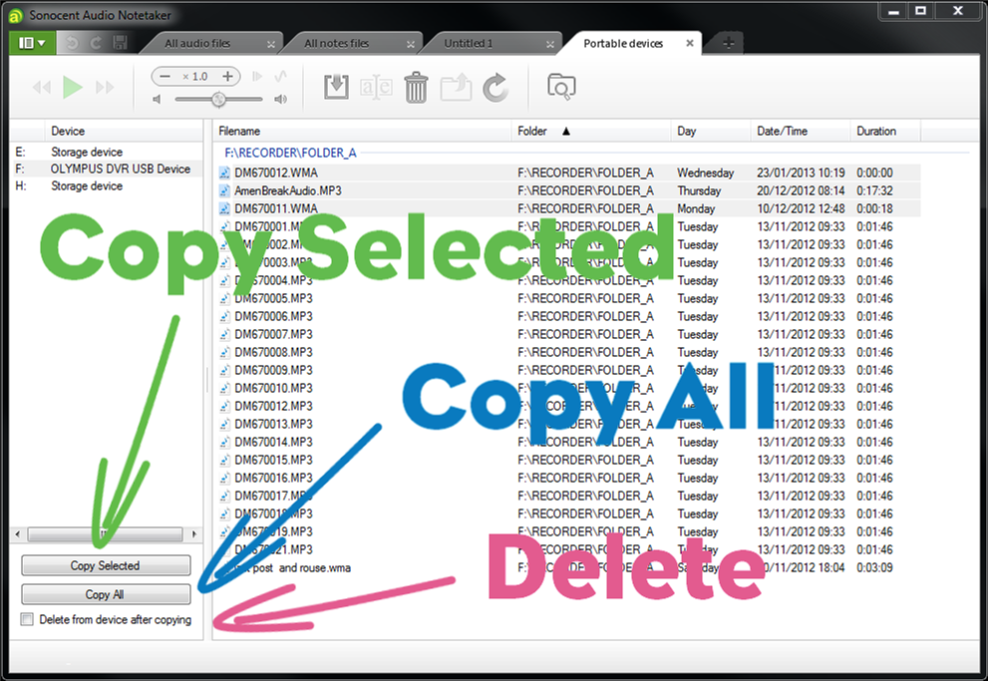Click the redo icon
The image size is (988, 681).
(96, 43)
